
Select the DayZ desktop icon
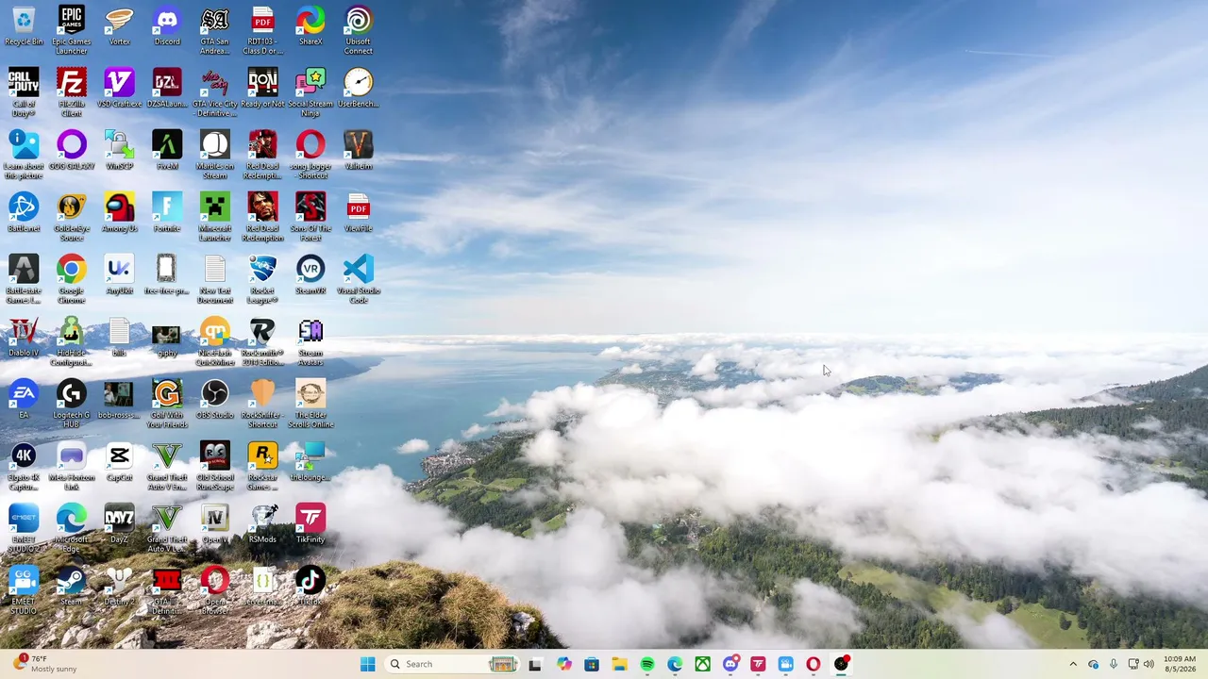point(119,524)
